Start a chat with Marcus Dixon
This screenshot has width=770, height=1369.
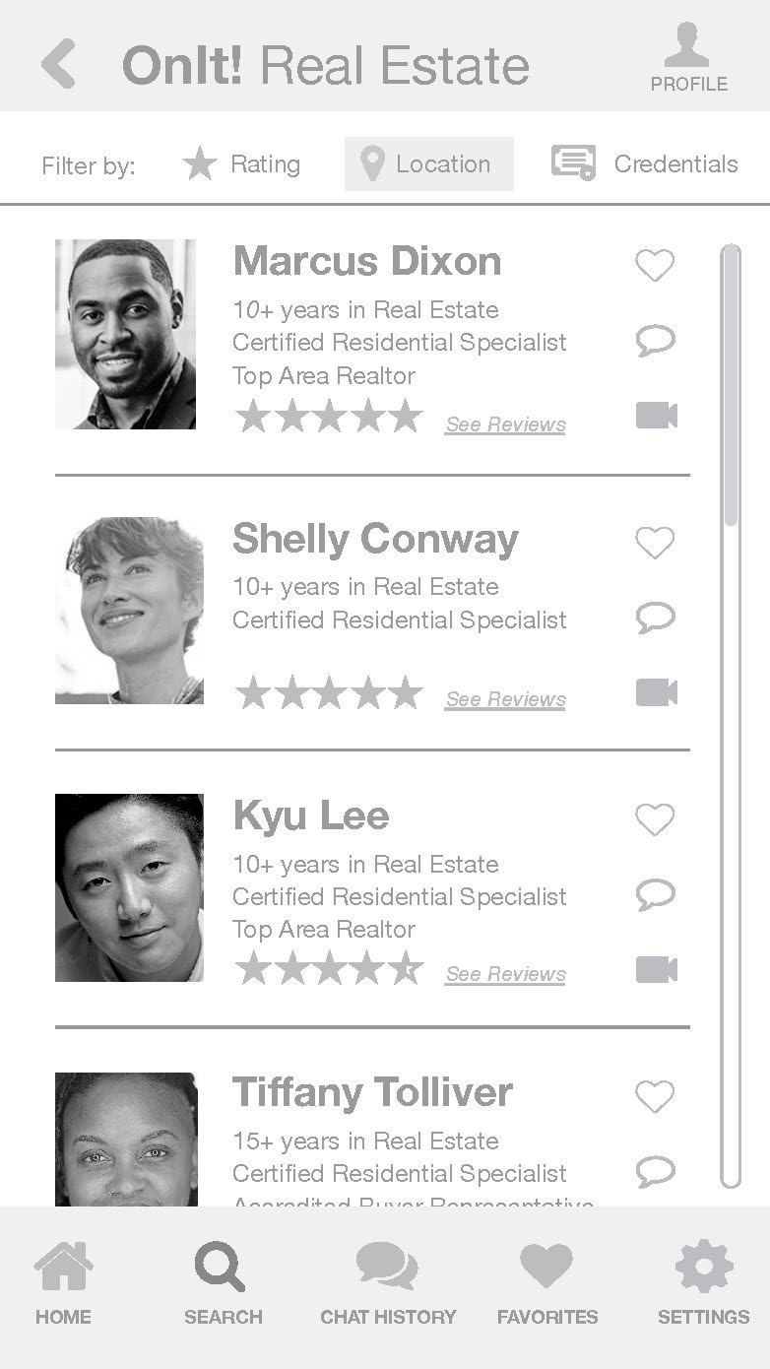[656, 341]
